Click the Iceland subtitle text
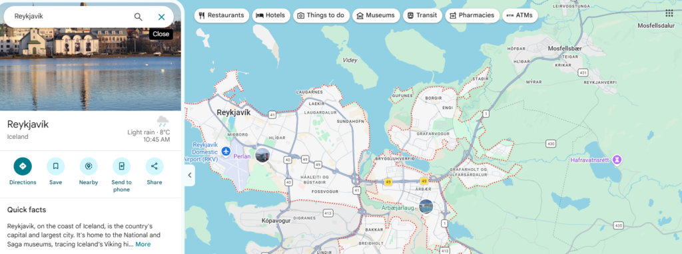This screenshot has height=254, width=682. (x=18, y=137)
